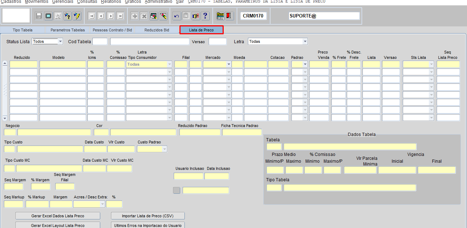Open the Gerenciais menu
This screenshot has height=228, width=467.
pos(63,2)
